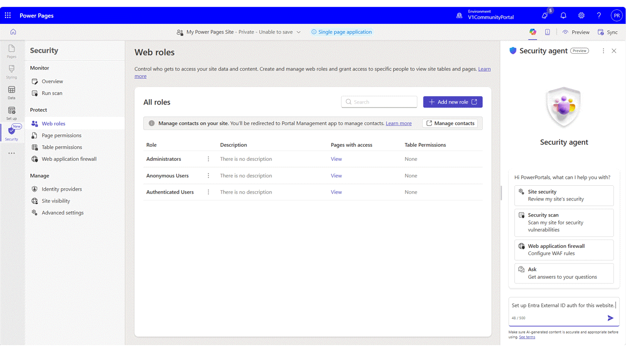Choose the Web application firewall suggestion card
The width and height of the screenshot is (626, 351).
(x=564, y=250)
